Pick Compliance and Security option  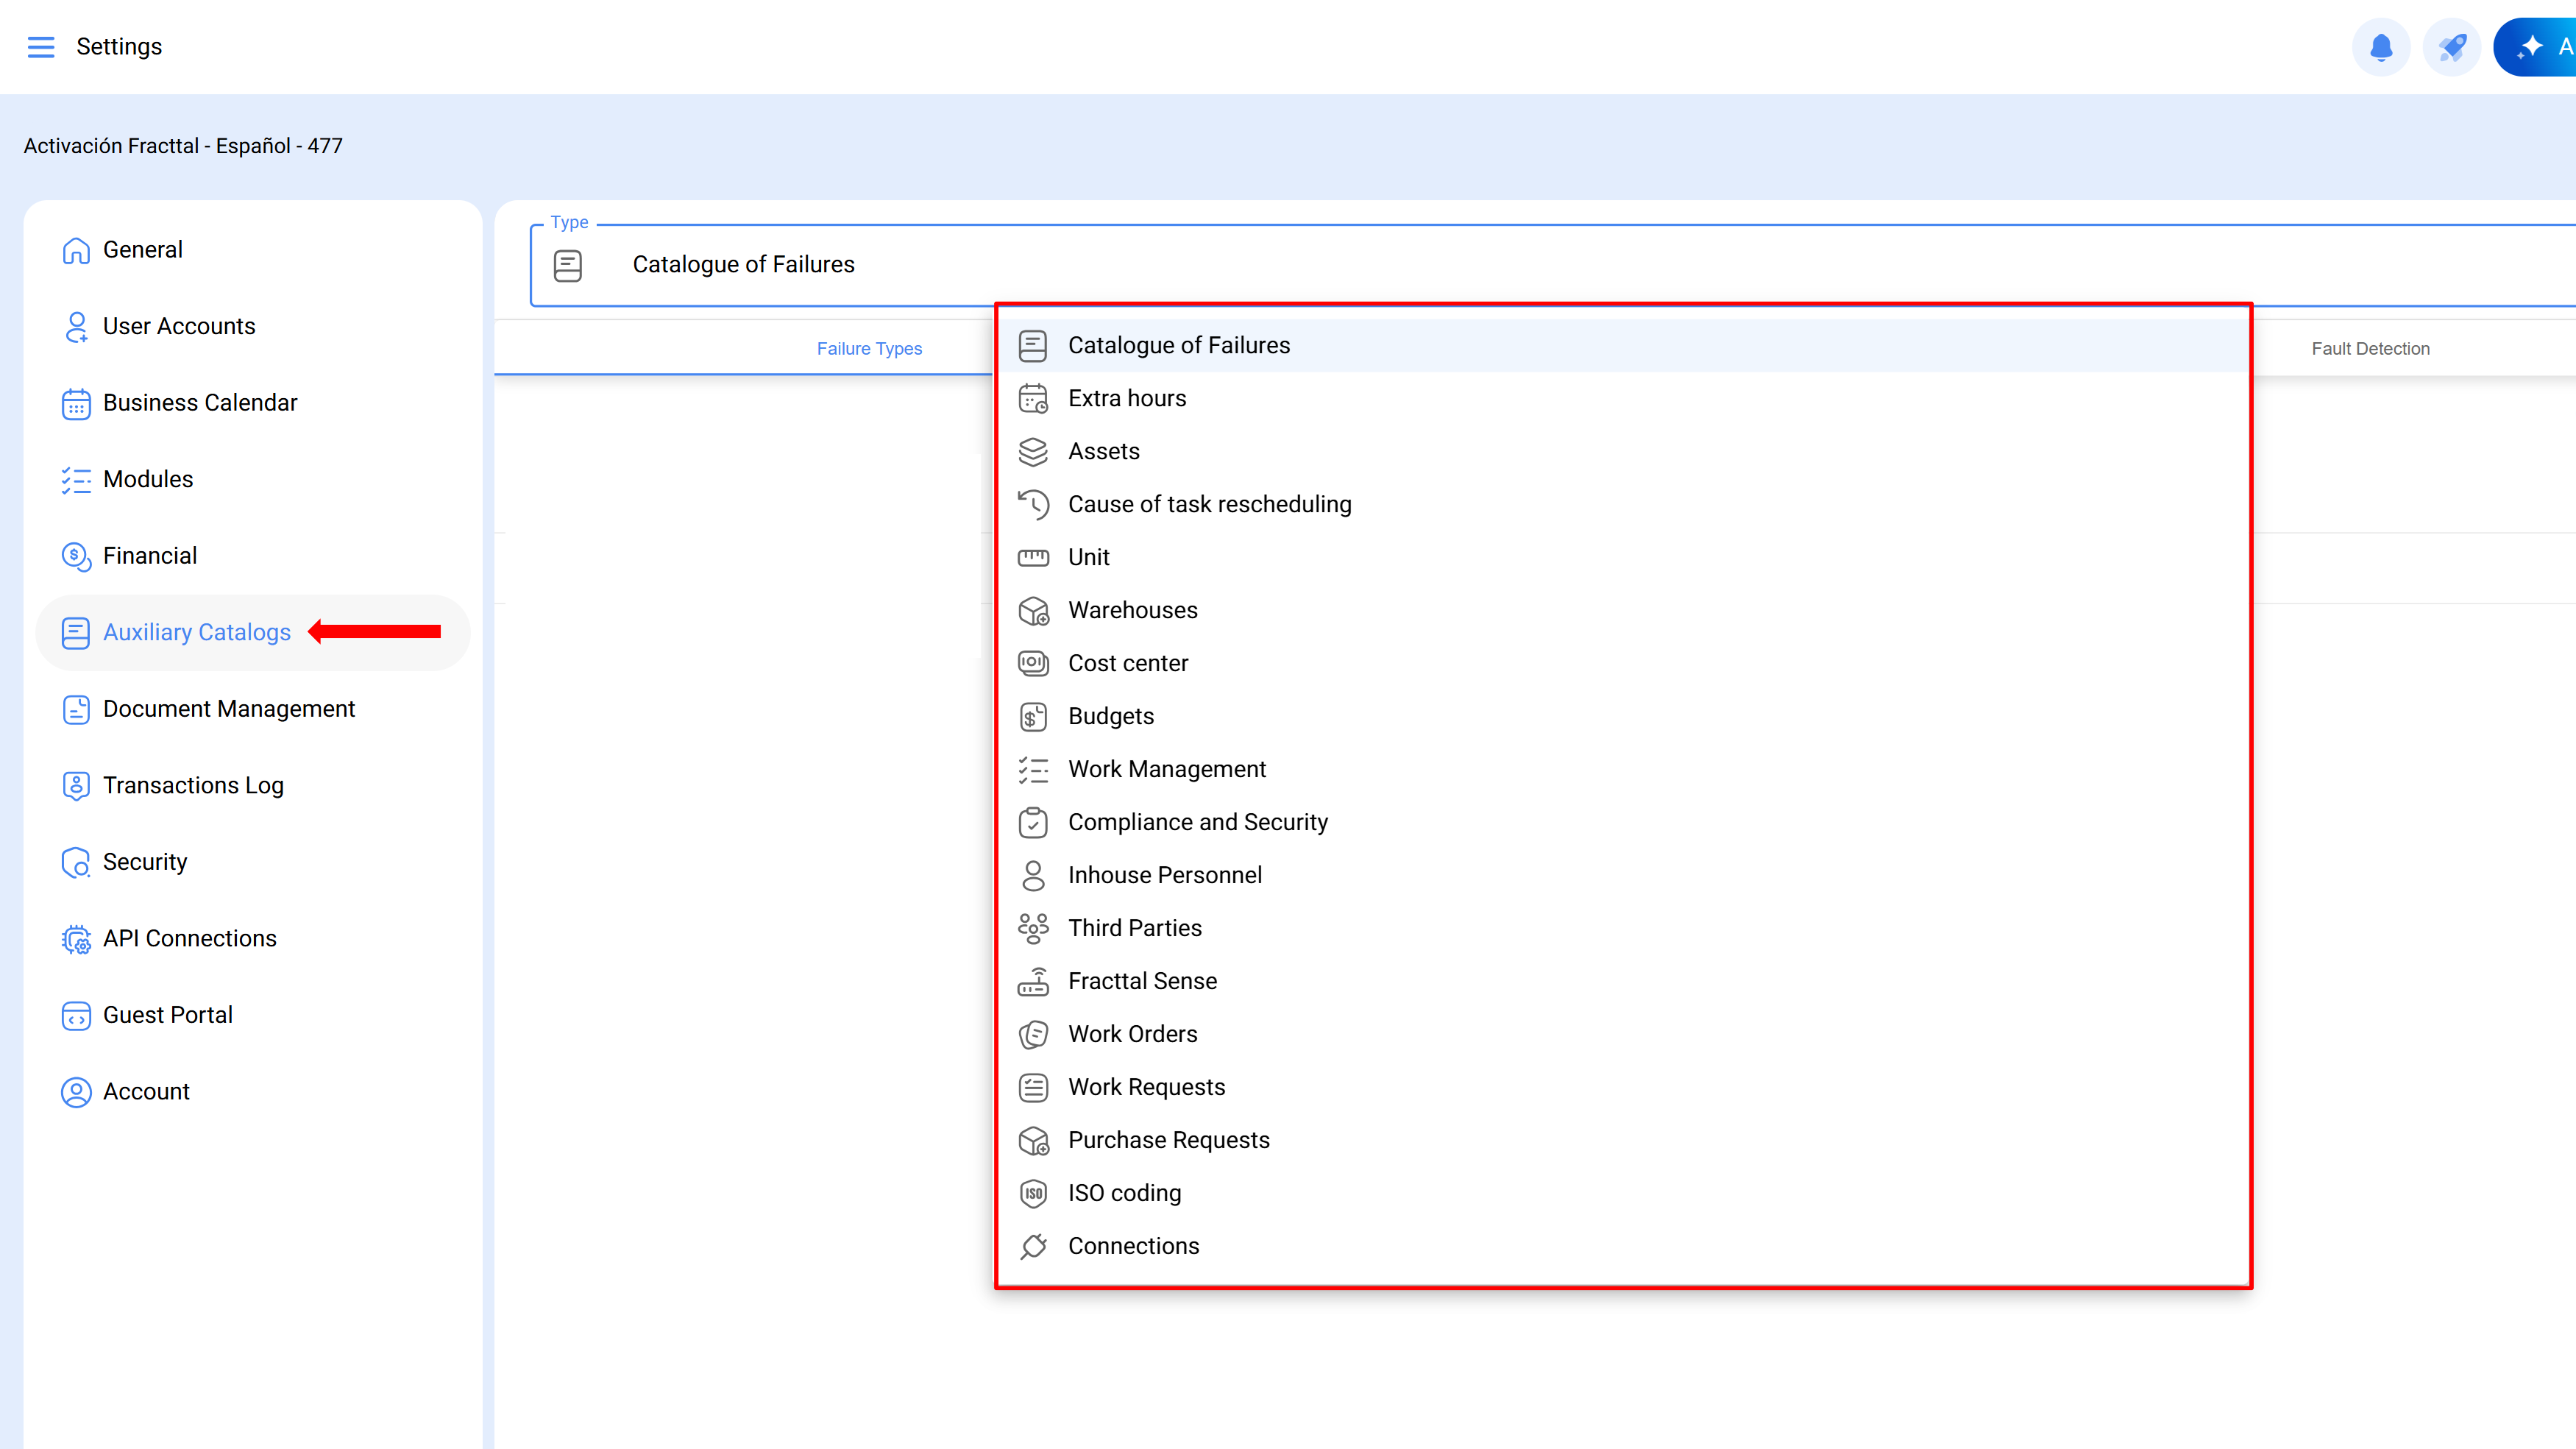1197,822
